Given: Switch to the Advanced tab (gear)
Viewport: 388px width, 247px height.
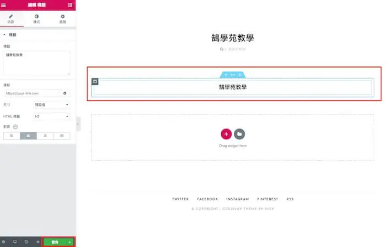Looking at the screenshot, I should [63, 19].
